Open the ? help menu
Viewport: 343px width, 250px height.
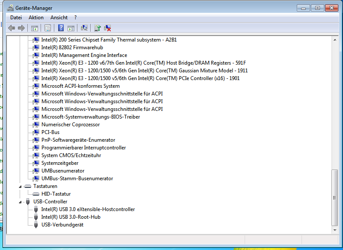click(75, 18)
